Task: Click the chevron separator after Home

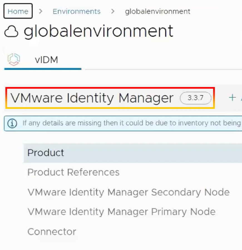Action: coord(41,11)
